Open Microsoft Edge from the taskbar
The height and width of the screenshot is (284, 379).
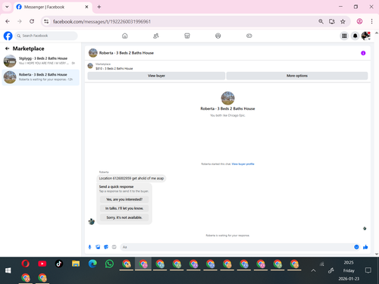pos(92,264)
